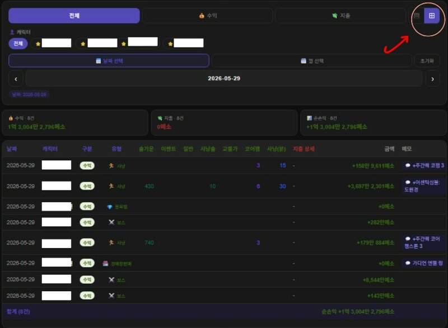Click the 수익 summary card icon

coord(11,118)
